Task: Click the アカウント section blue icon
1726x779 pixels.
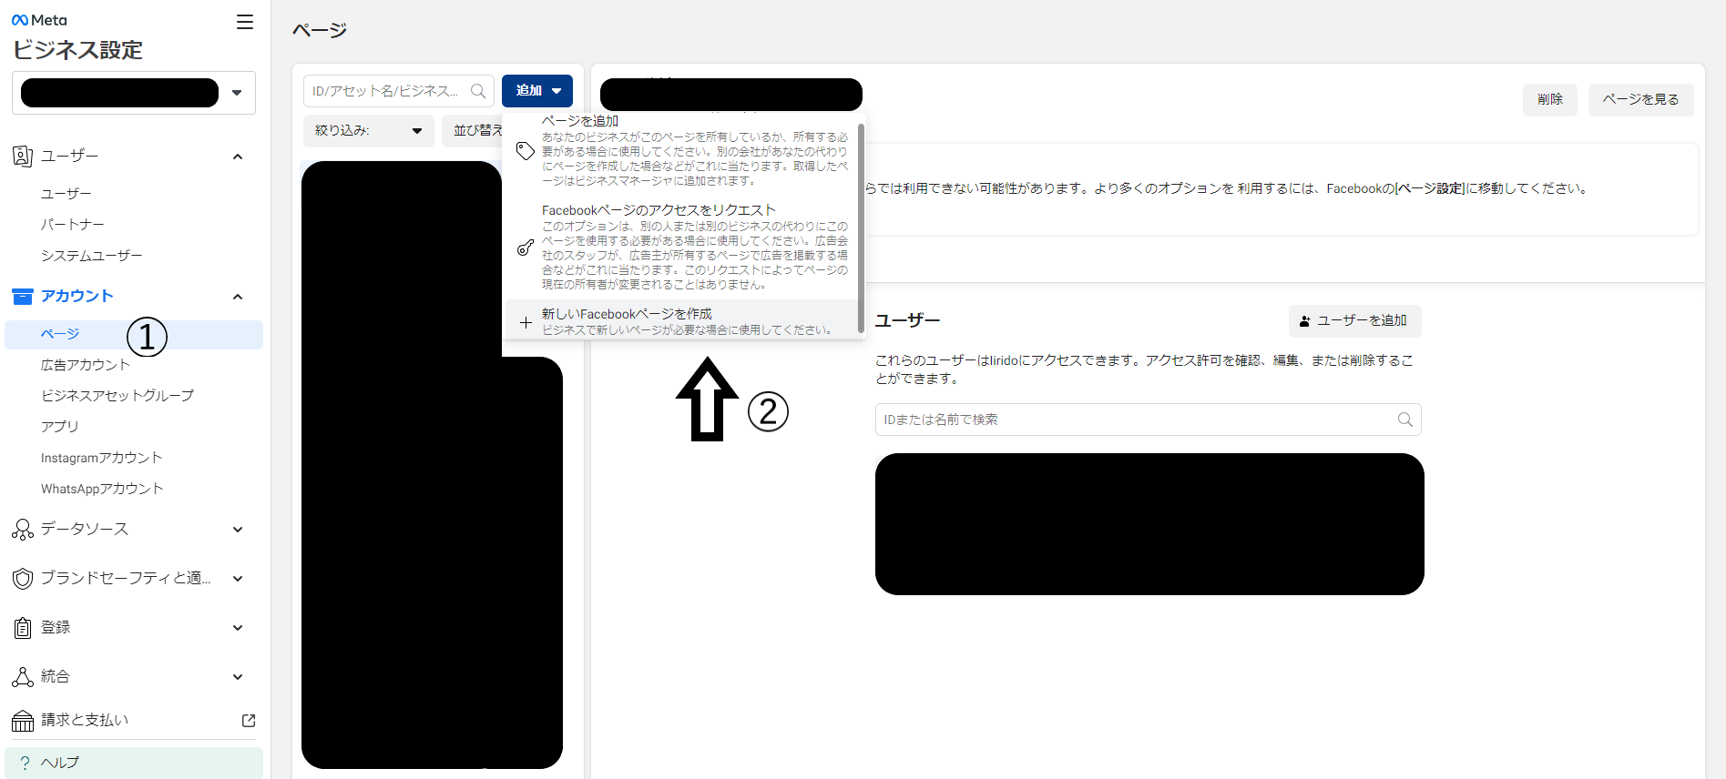Action: point(23,297)
